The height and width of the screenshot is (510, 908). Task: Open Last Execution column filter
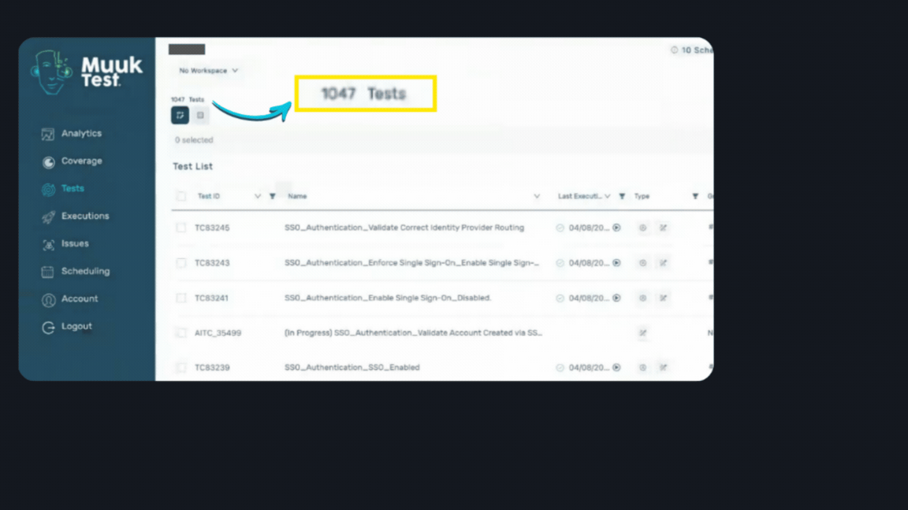622,197
